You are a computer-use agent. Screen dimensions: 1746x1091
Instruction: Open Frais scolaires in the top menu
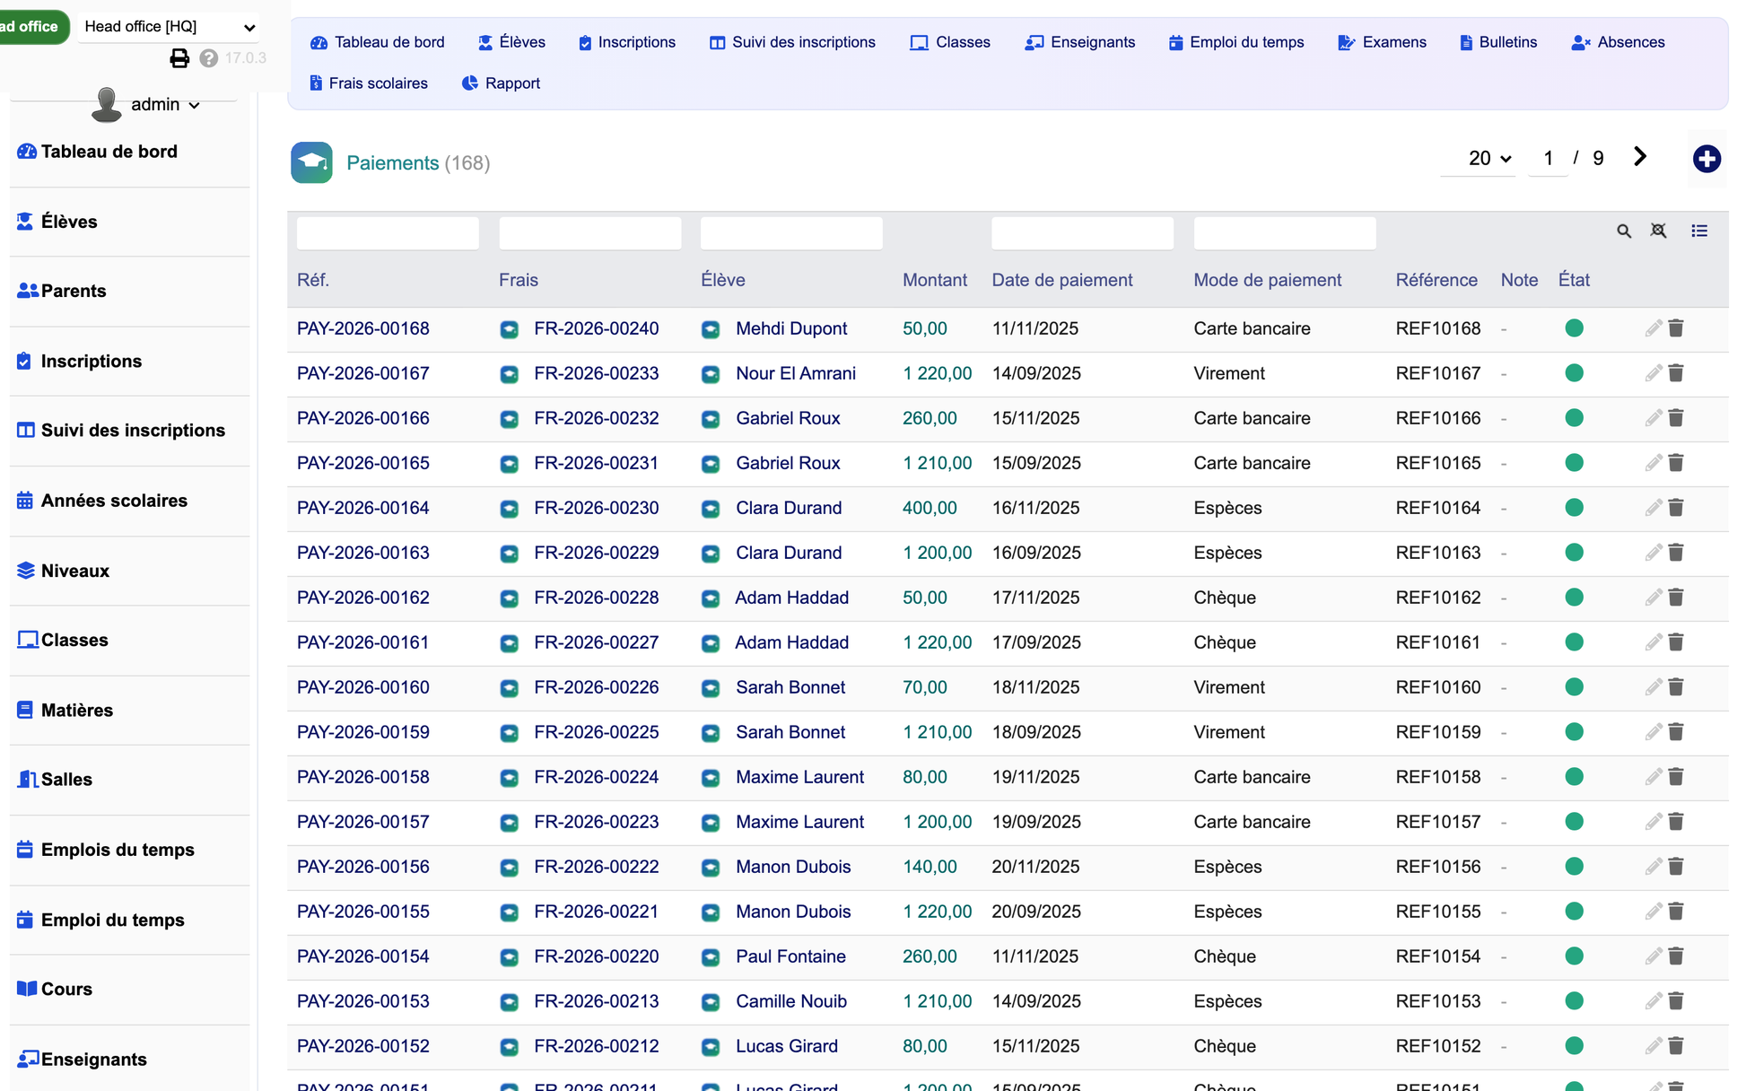click(369, 83)
